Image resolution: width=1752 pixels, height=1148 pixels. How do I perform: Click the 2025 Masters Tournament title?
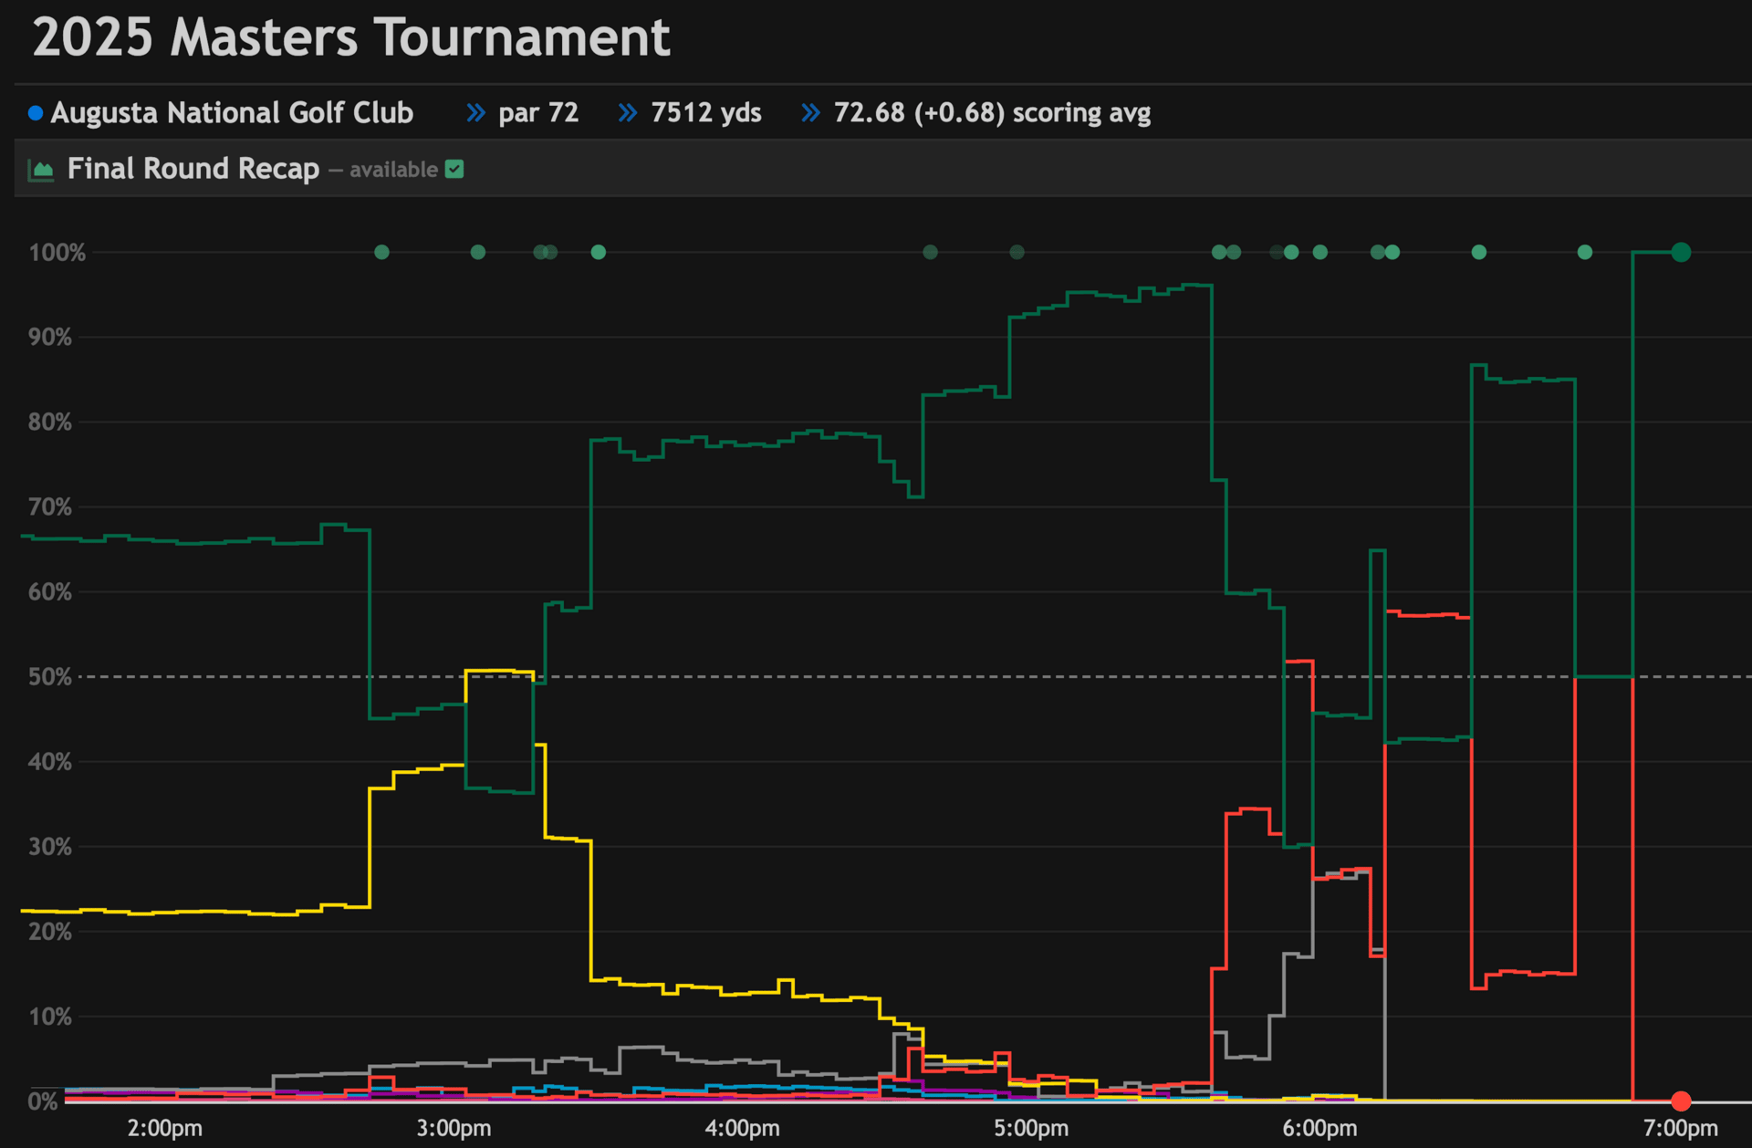coord(351,38)
